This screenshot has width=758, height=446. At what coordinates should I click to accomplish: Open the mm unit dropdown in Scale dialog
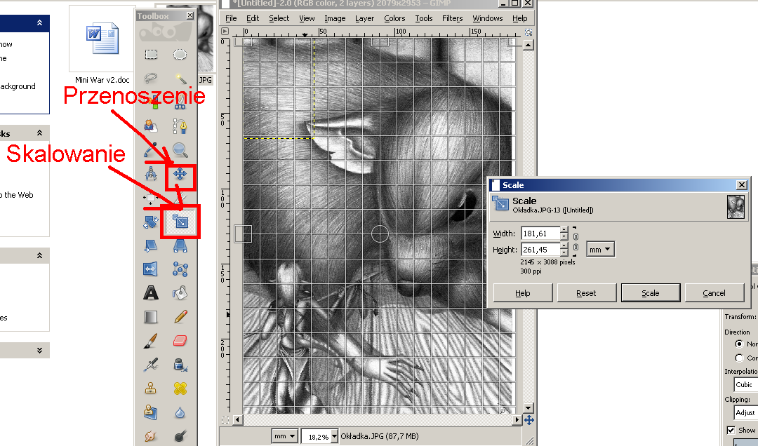coord(600,249)
